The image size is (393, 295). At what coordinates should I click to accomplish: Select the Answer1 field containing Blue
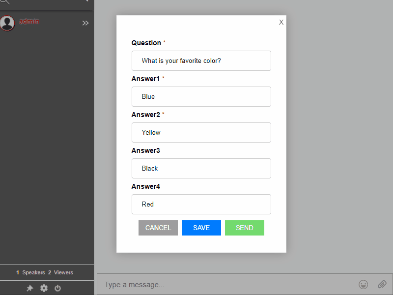(x=201, y=96)
